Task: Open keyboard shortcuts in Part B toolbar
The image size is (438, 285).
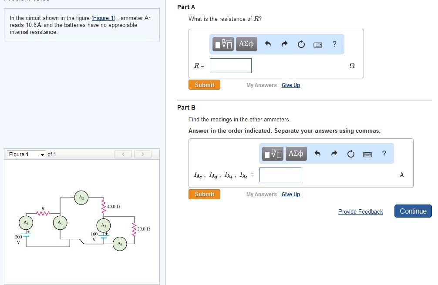Action: [x=367, y=153]
